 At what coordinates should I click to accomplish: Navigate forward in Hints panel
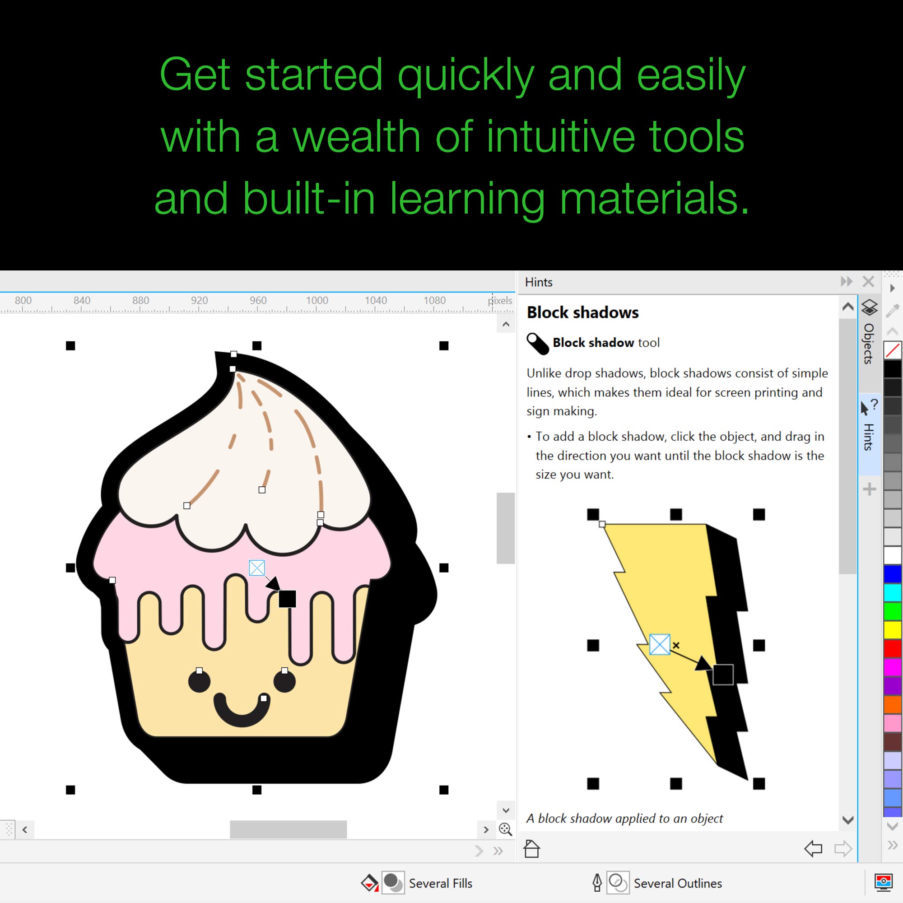843,848
